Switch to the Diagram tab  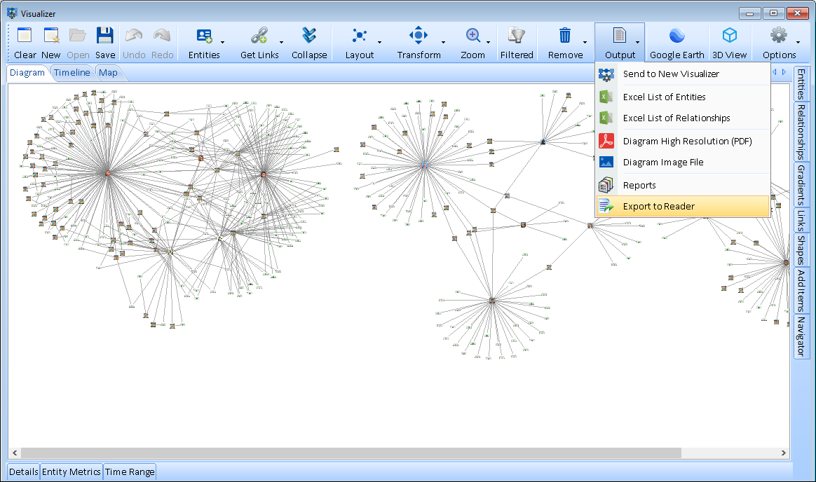[x=27, y=73]
